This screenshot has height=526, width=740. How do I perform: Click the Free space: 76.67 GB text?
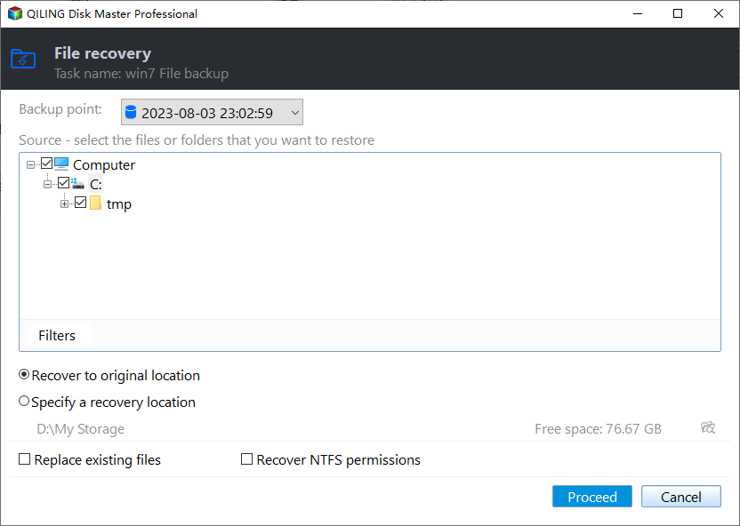coord(598,429)
